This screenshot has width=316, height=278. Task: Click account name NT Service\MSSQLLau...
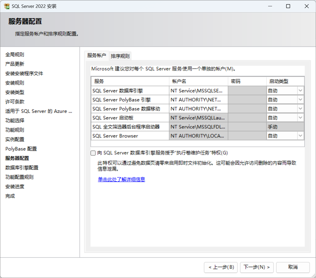(199, 118)
